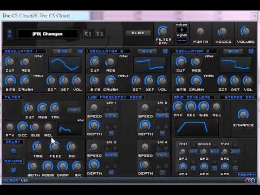
Task: Click Oscillator 1 RES knob
Action: pyautogui.click(x=25, y=62)
